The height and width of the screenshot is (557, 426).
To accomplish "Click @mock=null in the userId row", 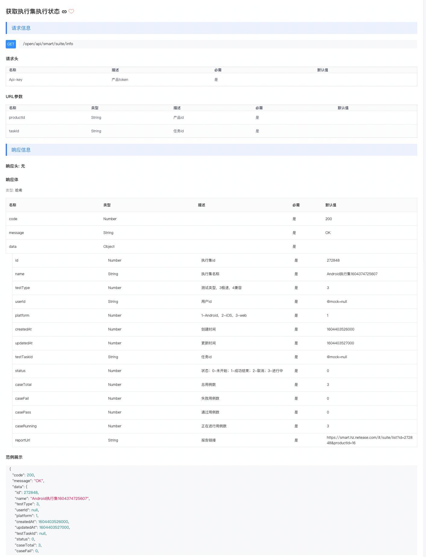I will click(337, 302).
